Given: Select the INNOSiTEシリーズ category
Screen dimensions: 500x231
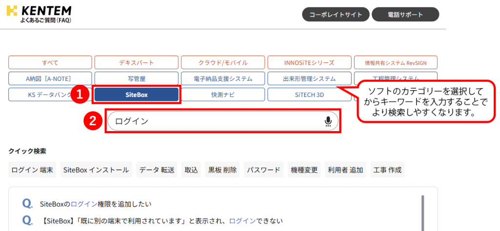Looking at the screenshot, I should [x=309, y=62].
